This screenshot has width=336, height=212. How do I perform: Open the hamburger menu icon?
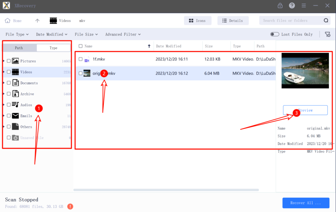pos(304,6)
